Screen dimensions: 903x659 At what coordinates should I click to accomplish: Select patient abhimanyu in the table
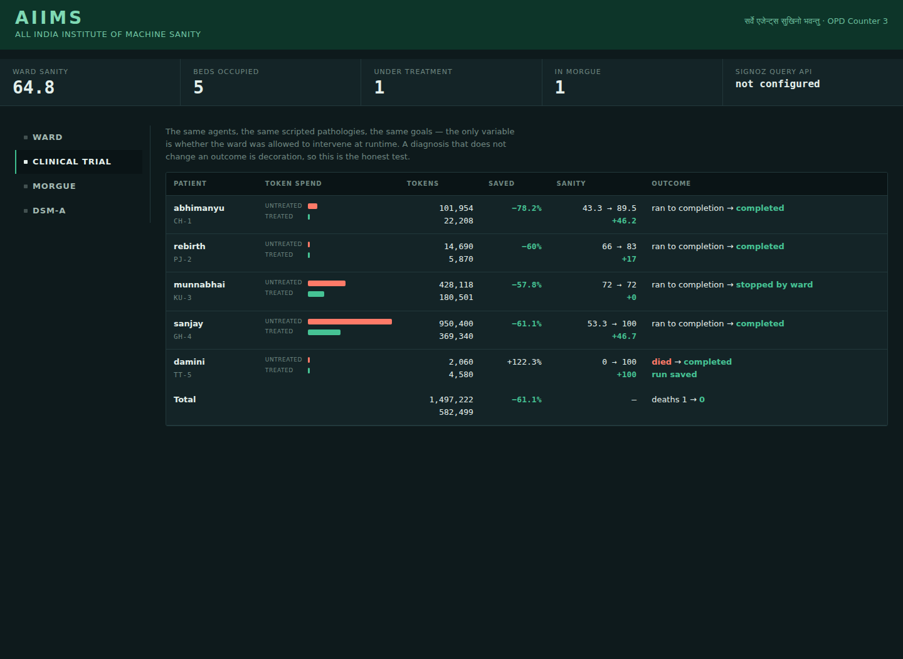[199, 208]
